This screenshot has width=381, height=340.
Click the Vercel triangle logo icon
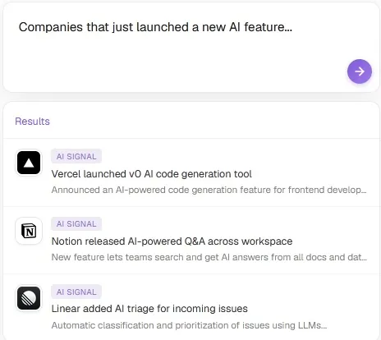[x=29, y=163]
